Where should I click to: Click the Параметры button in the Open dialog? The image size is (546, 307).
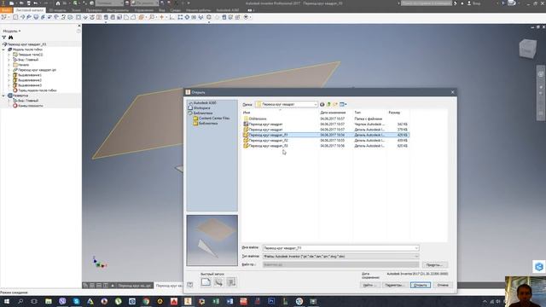pyautogui.click(x=394, y=285)
